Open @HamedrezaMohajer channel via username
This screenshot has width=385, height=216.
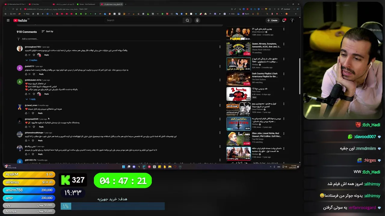tap(34, 133)
